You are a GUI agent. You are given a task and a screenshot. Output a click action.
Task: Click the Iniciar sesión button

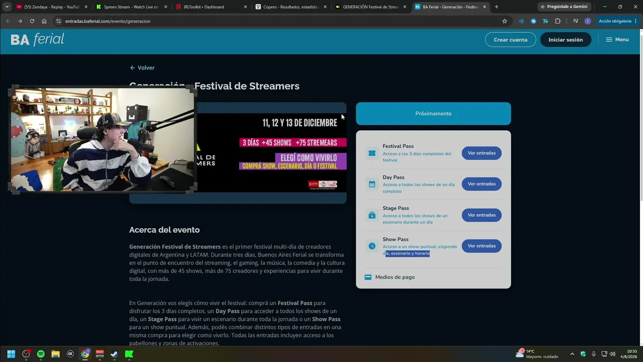point(566,40)
